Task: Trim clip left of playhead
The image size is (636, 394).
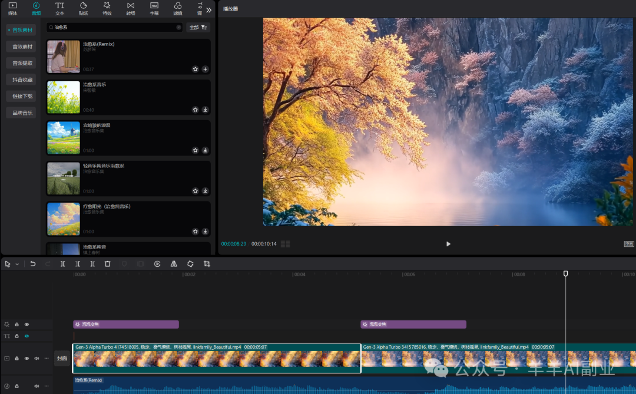Action: [x=78, y=264]
